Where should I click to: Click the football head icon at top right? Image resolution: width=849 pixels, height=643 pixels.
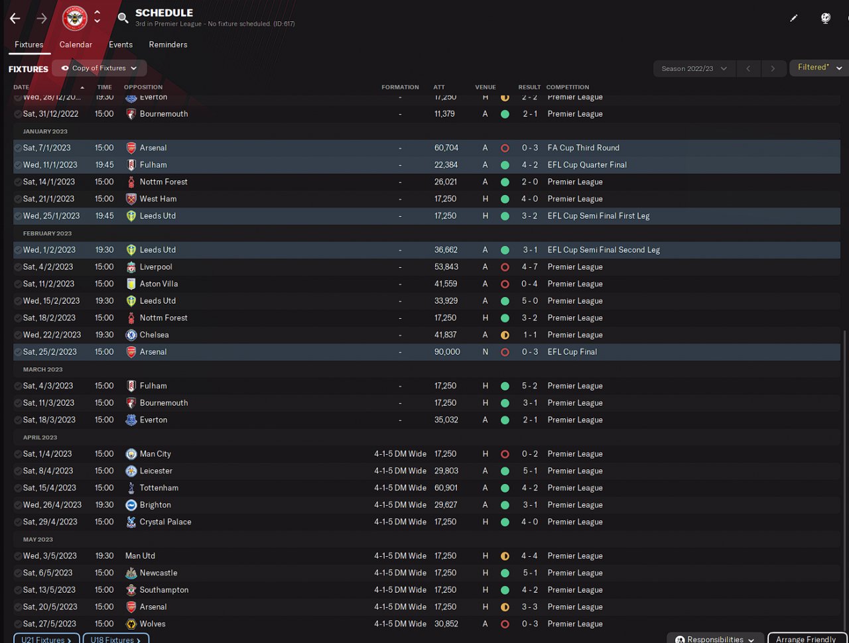point(826,19)
